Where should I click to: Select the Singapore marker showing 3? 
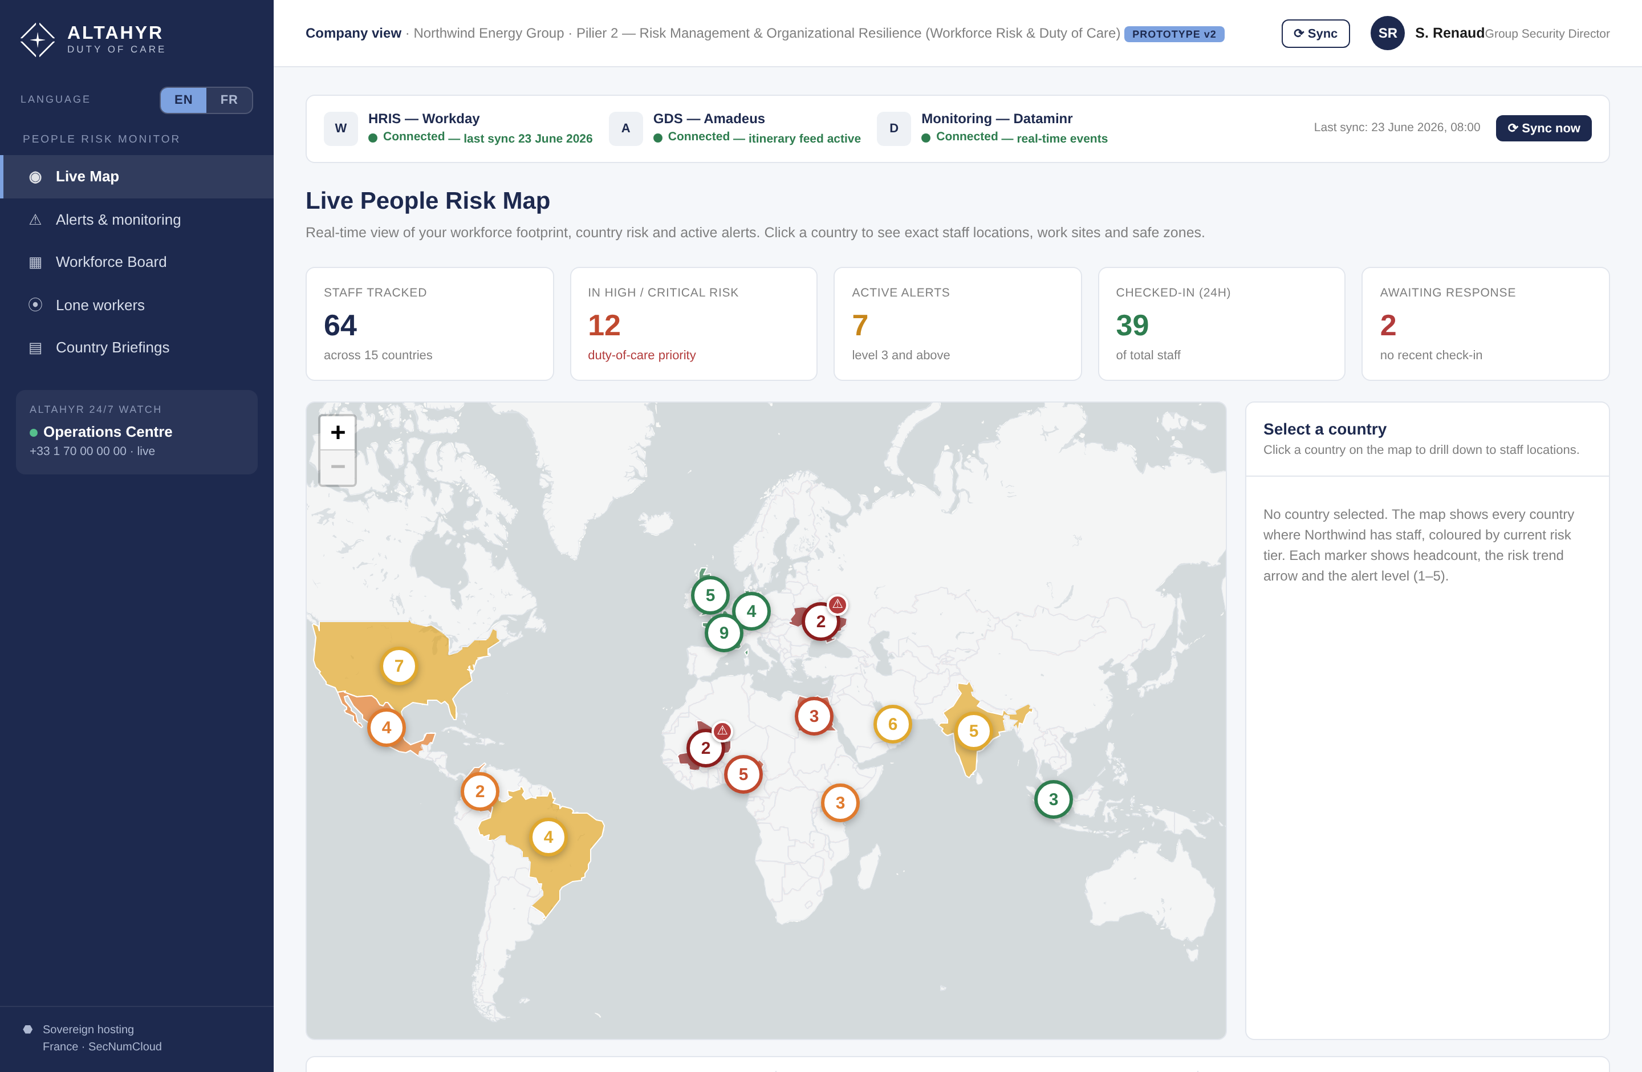[1054, 799]
